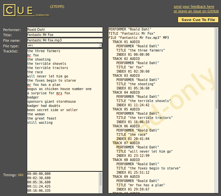Click cue line 'INDEX 01 20:41:04'
Viewport: 221px width, 196px height.
pyautogui.click(x=133, y=139)
